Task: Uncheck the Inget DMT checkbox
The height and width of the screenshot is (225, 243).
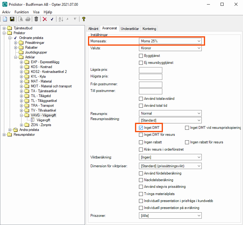Action: coord(141,128)
